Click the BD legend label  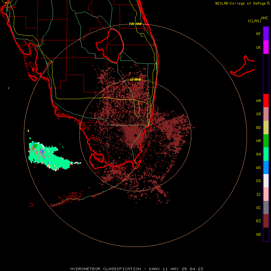click(x=258, y=128)
